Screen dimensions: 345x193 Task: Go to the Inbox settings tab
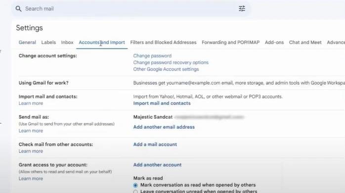pyautogui.click(x=67, y=42)
